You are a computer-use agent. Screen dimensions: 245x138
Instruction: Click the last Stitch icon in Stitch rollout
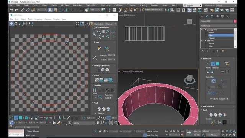[110, 80]
